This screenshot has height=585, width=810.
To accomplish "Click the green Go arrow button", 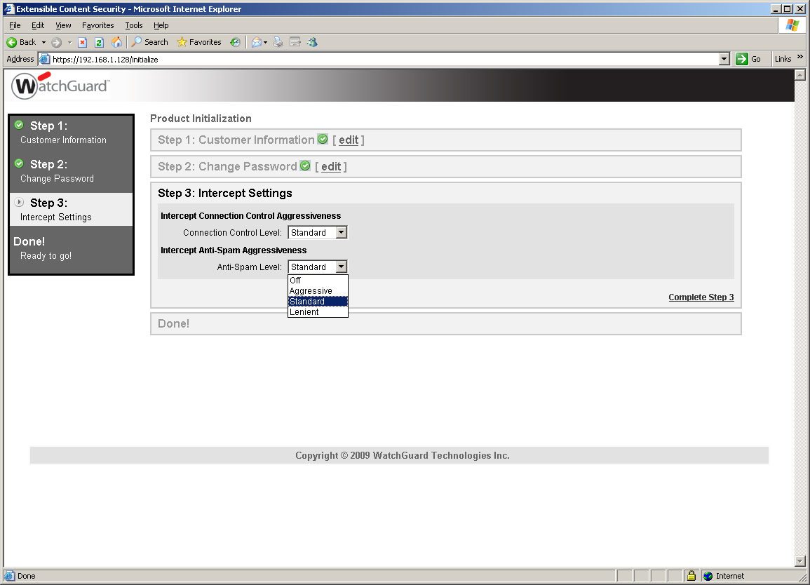I will 742,59.
